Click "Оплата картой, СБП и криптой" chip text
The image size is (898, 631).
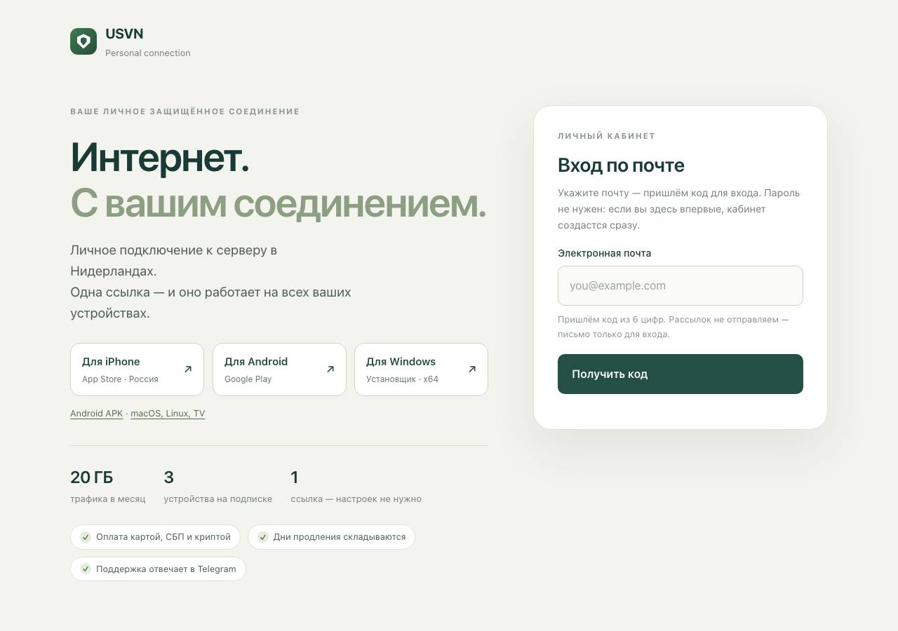(163, 537)
